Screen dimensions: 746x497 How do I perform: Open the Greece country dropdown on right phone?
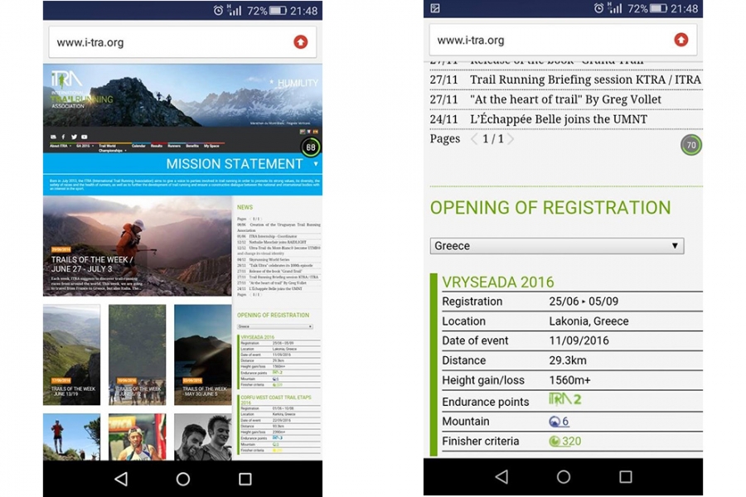click(x=556, y=246)
